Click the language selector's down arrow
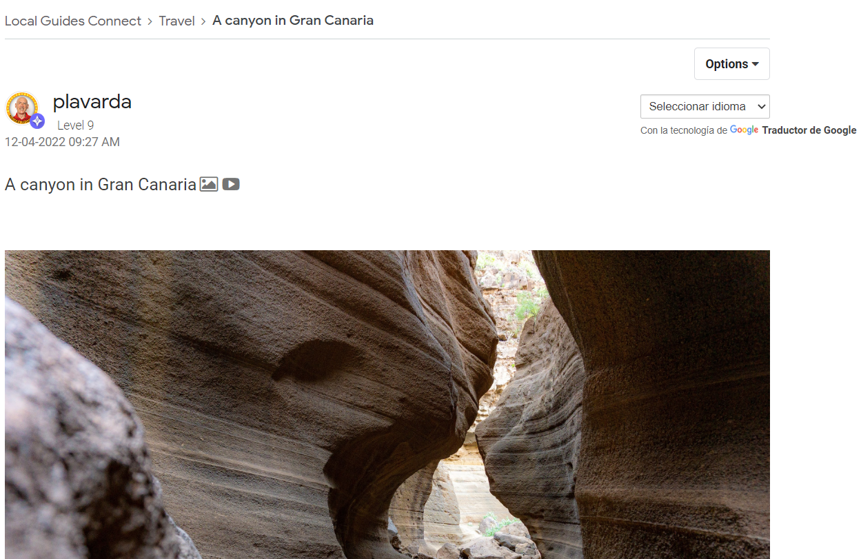The image size is (861, 559). tap(761, 107)
